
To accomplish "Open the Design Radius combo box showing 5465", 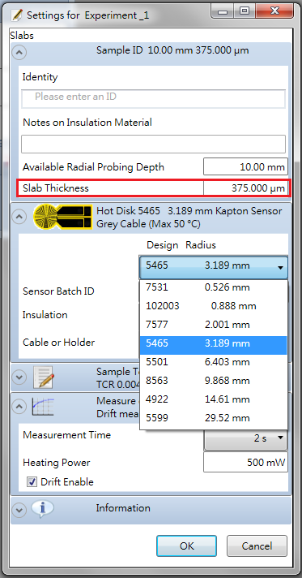I will [x=214, y=267].
